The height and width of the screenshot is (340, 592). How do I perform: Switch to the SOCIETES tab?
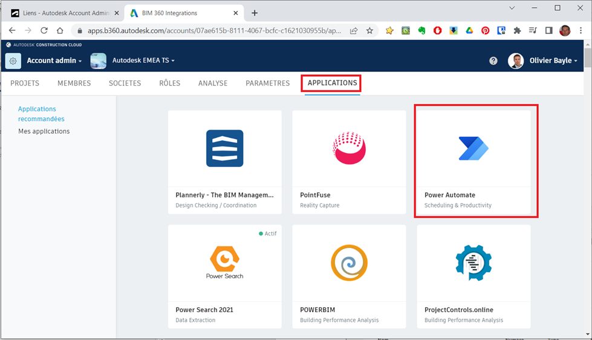(125, 83)
